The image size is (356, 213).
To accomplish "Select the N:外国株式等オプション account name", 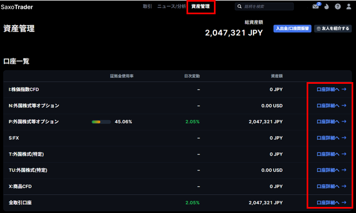I will (x=34, y=106).
